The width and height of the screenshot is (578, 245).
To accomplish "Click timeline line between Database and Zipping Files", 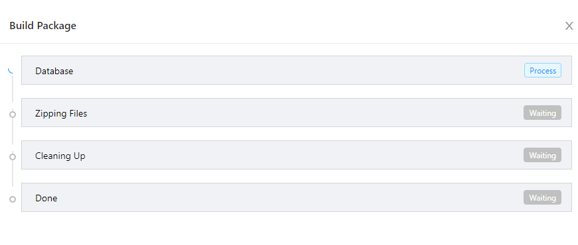I will pos(13,89).
